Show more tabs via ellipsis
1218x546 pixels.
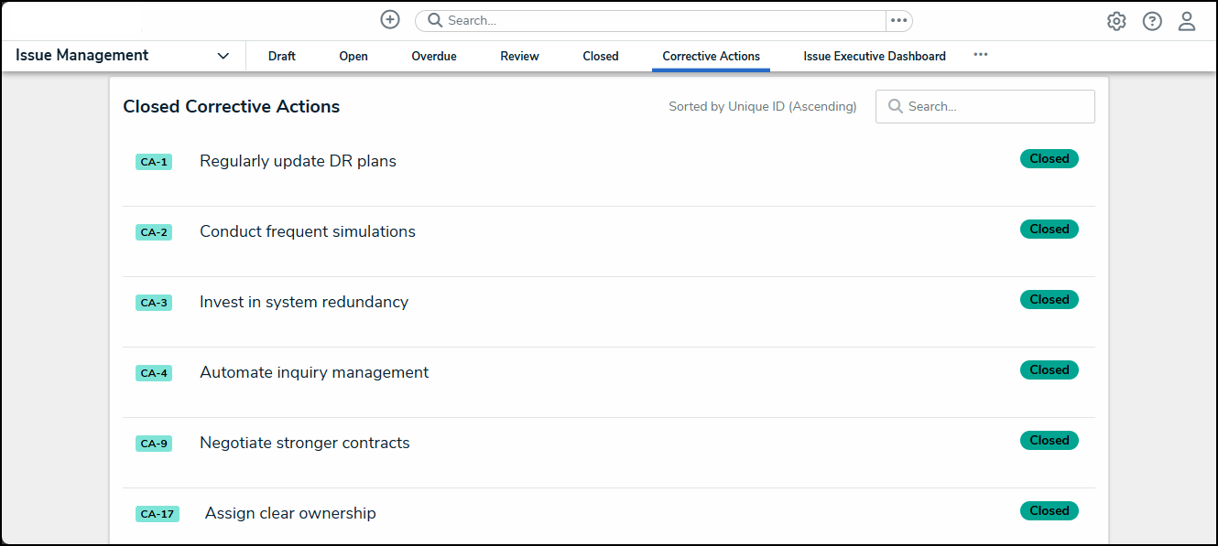coord(981,55)
